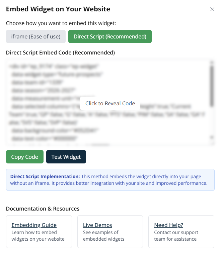Switch to iframe (Ease of use) option
The height and width of the screenshot is (254, 221).
point(36,36)
